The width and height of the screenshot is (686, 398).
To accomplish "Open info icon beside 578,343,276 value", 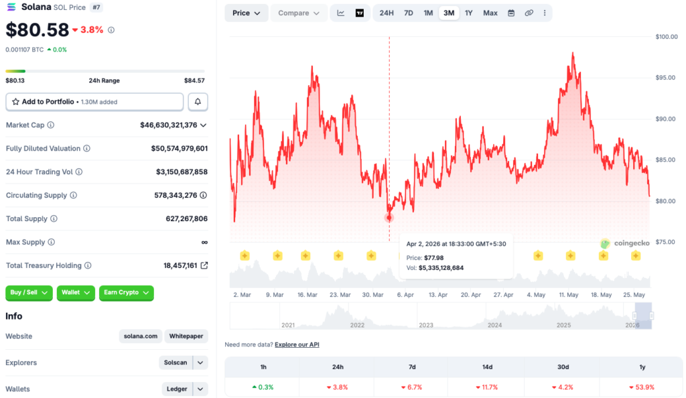I will [x=204, y=196].
